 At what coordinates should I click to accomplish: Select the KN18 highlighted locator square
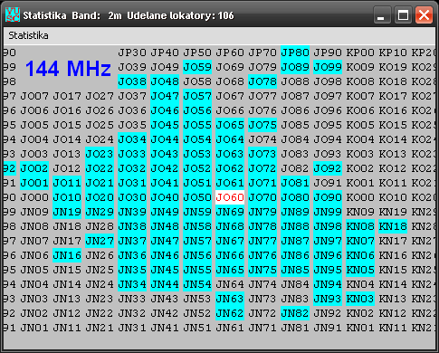tap(393, 226)
